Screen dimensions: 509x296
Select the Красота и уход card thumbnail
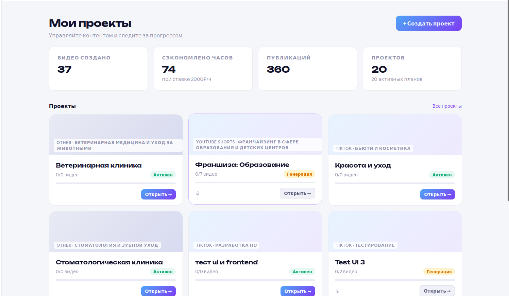point(395,135)
